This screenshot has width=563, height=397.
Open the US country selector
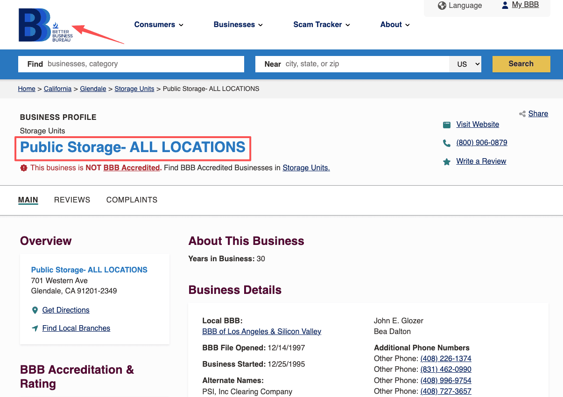pos(465,64)
